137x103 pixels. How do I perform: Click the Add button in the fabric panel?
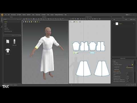pos(114,19)
